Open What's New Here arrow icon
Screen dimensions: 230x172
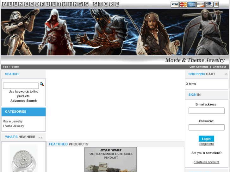click(x=40, y=138)
